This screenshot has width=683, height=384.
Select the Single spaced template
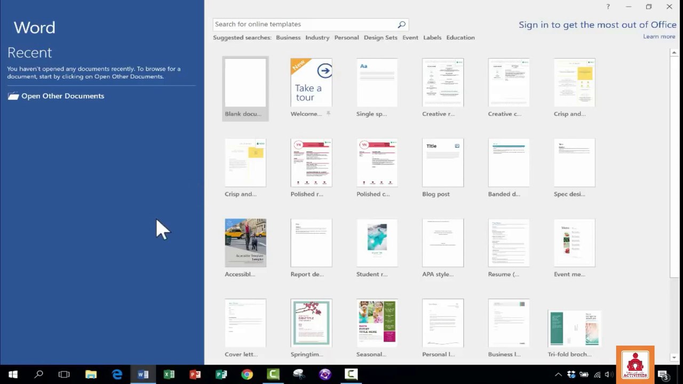(x=377, y=89)
